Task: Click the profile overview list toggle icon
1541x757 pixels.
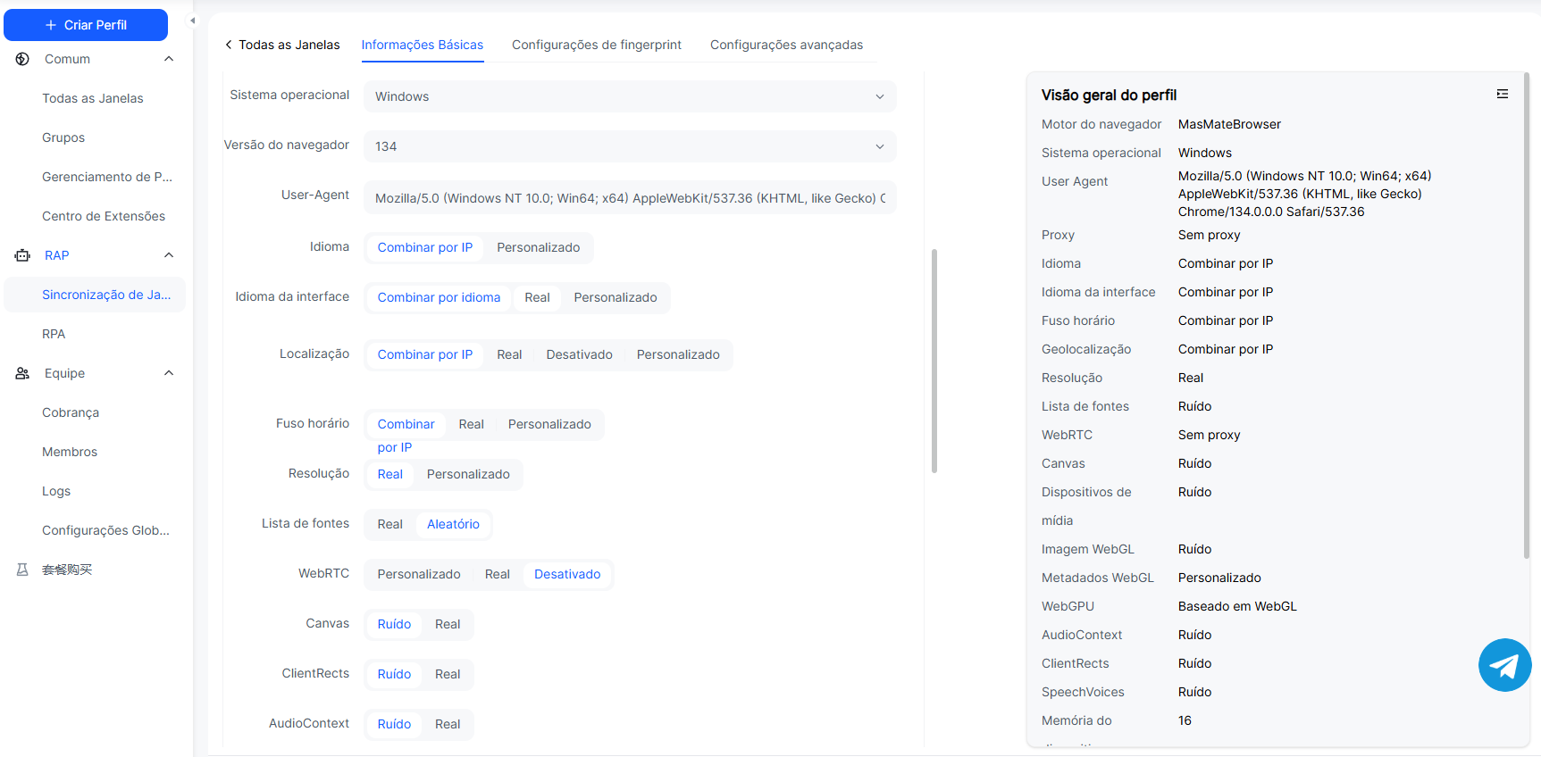Action: pyautogui.click(x=1503, y=94)
